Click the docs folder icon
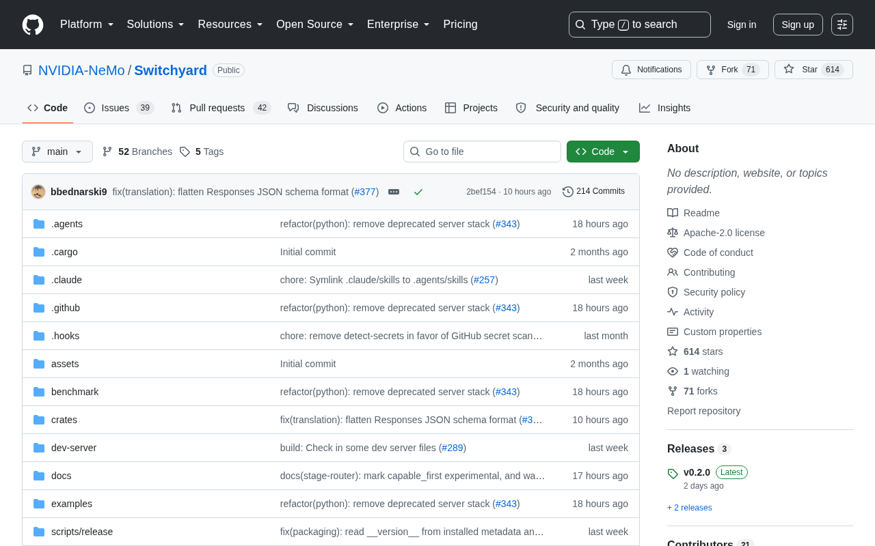Viewport: 875px width, 546px height. 39,476
